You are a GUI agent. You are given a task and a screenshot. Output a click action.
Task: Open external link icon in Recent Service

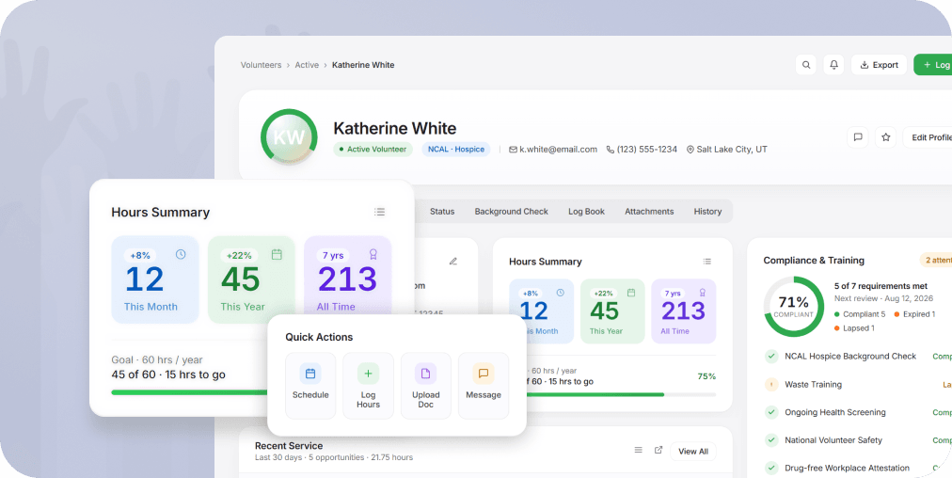coord(658,450)
